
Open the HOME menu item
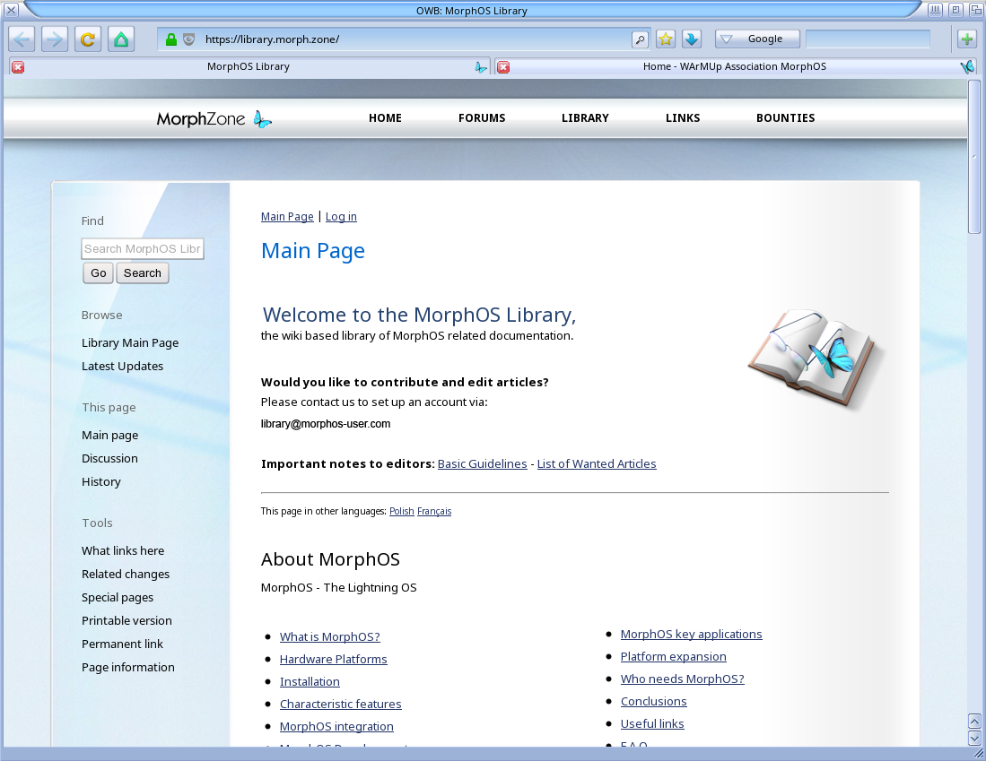click(385, 118)
